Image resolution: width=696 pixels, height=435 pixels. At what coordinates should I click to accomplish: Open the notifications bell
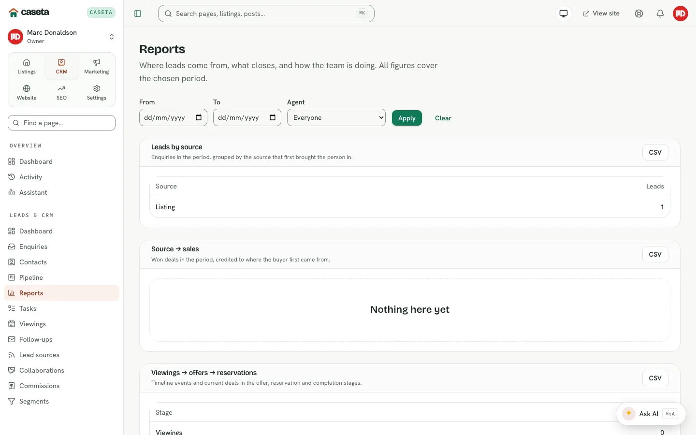pos(660,14)
